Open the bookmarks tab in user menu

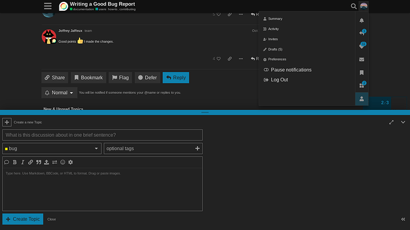(362, 73)
